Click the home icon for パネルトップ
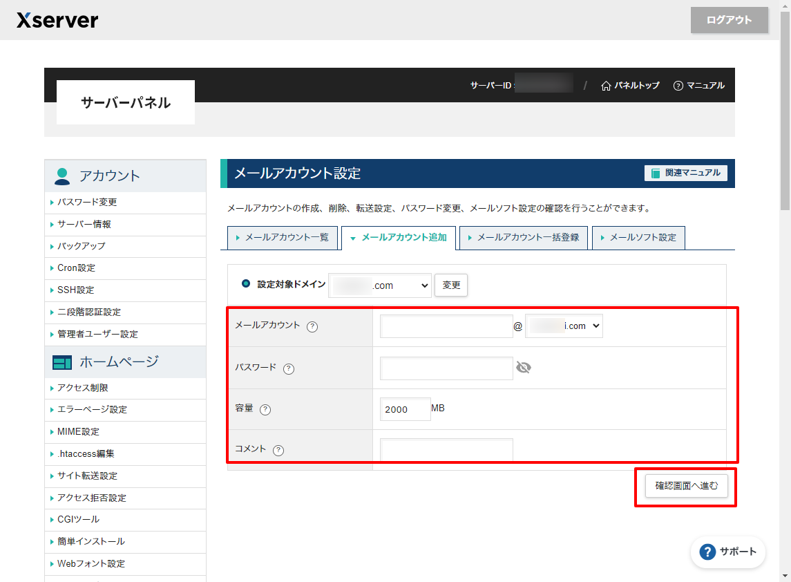The image size is (791, 582). [606, 86]
